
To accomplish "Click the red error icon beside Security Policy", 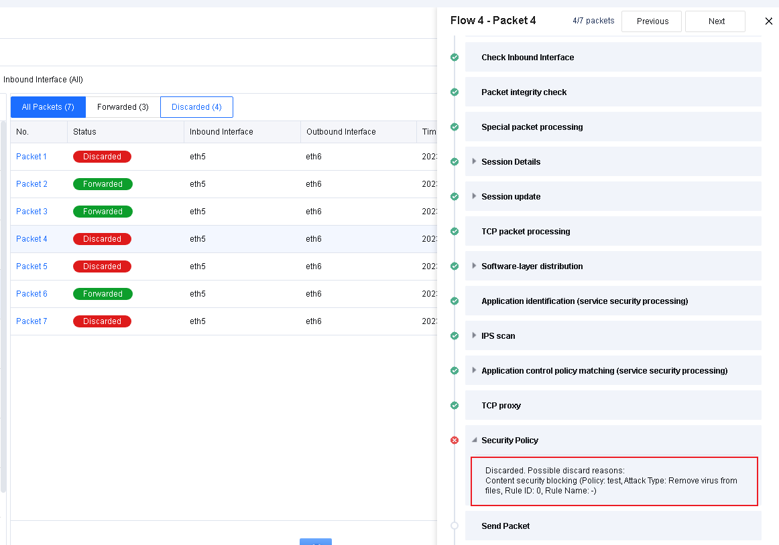I will point(455,441).
